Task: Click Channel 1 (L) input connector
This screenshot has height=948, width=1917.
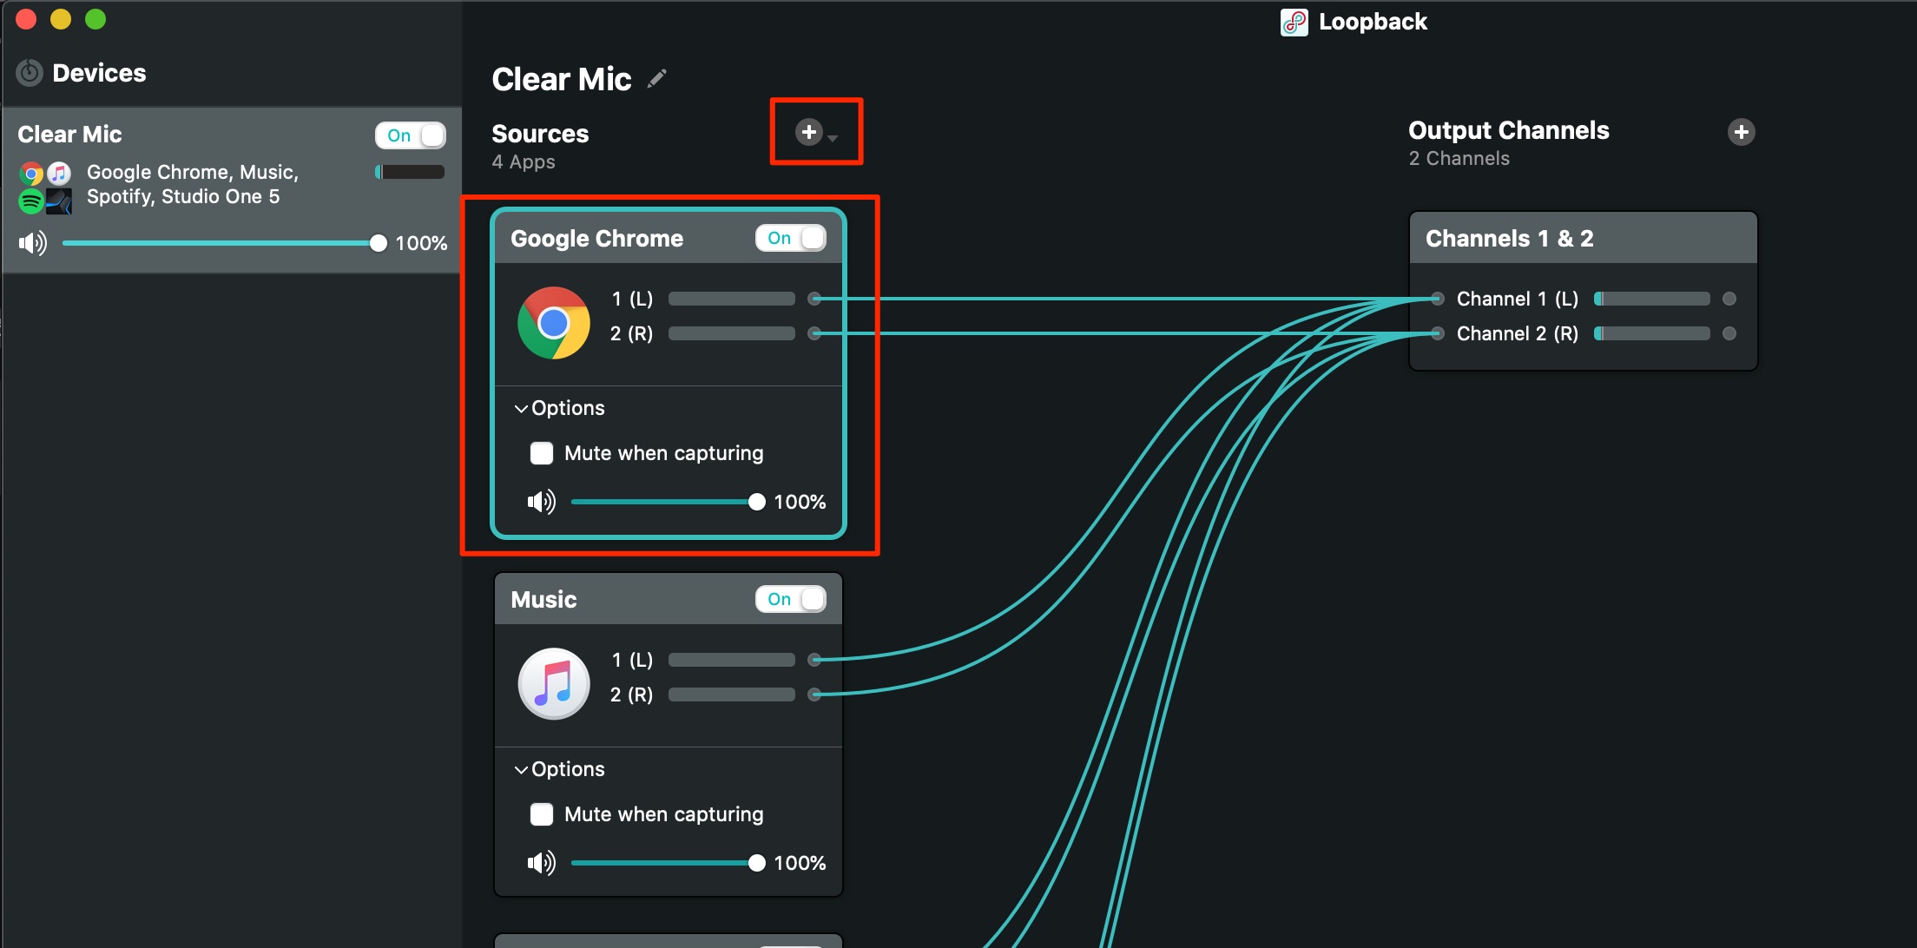Action: click(x=1438, y=299)
